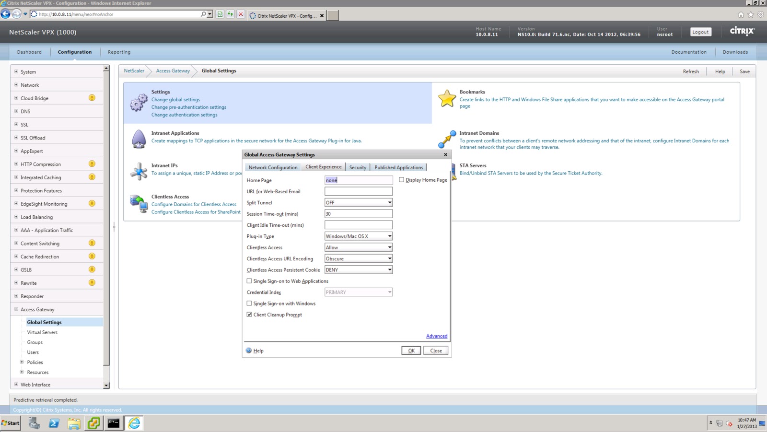Viewport: 767px width, 432px height.
Task: Click the warning icon beside Rewrite
Action: coord(92,282)
